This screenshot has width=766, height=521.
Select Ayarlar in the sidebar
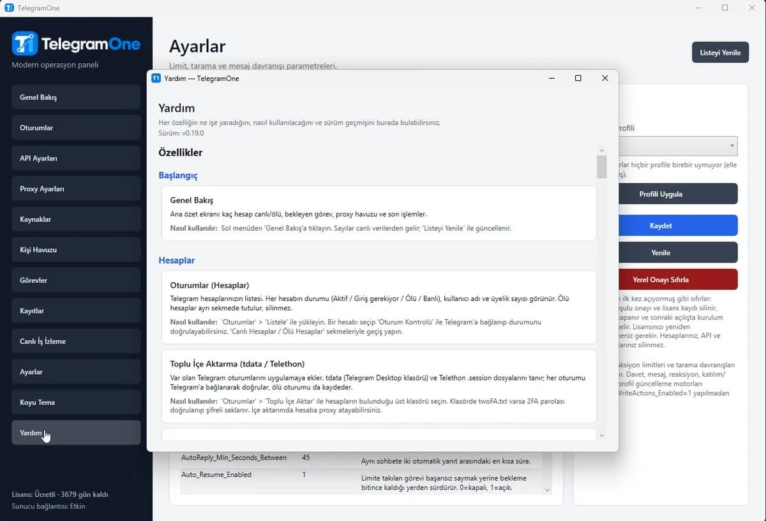76,372
